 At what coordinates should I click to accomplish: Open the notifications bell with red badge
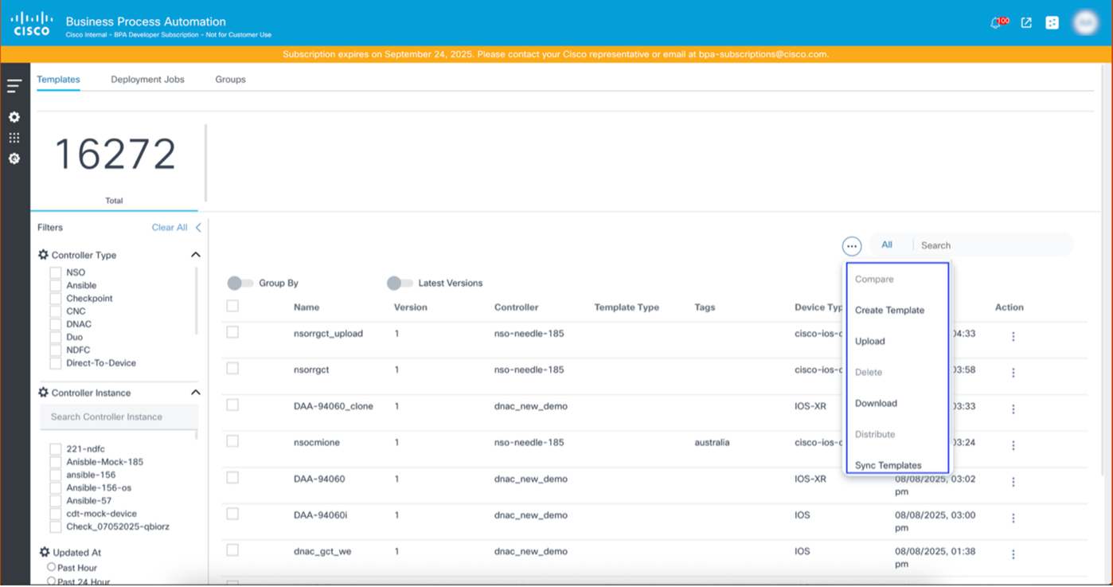pos(998,22)
